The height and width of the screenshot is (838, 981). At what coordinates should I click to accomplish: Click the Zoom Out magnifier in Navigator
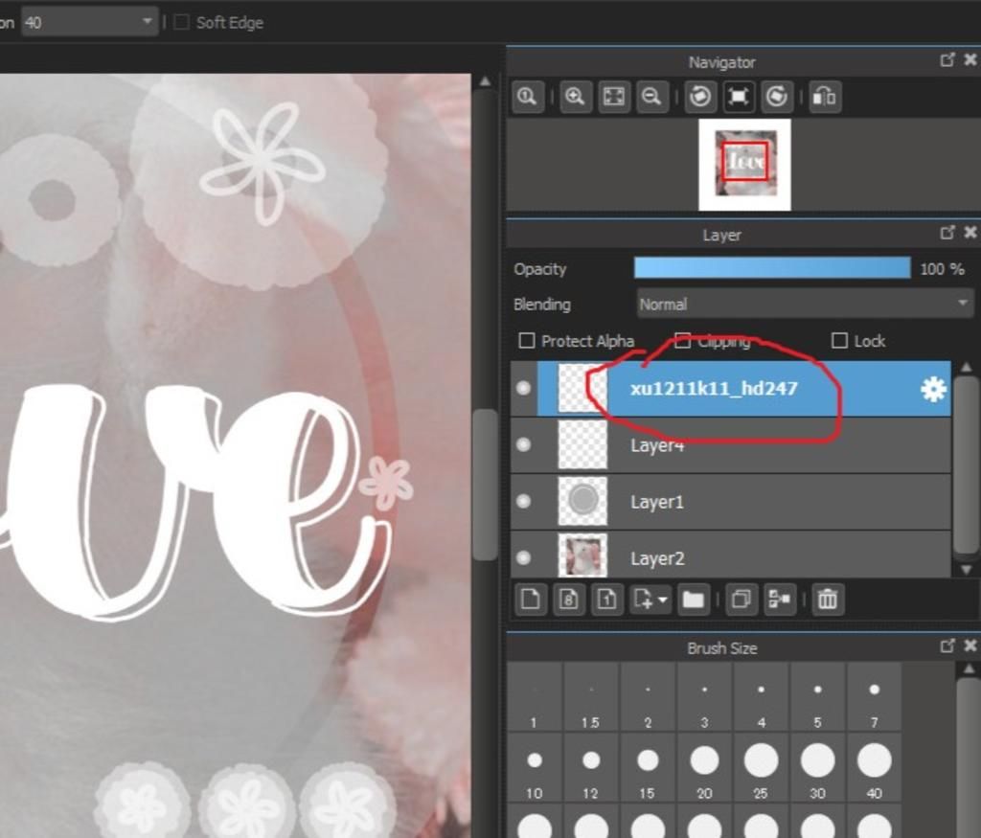651,97
